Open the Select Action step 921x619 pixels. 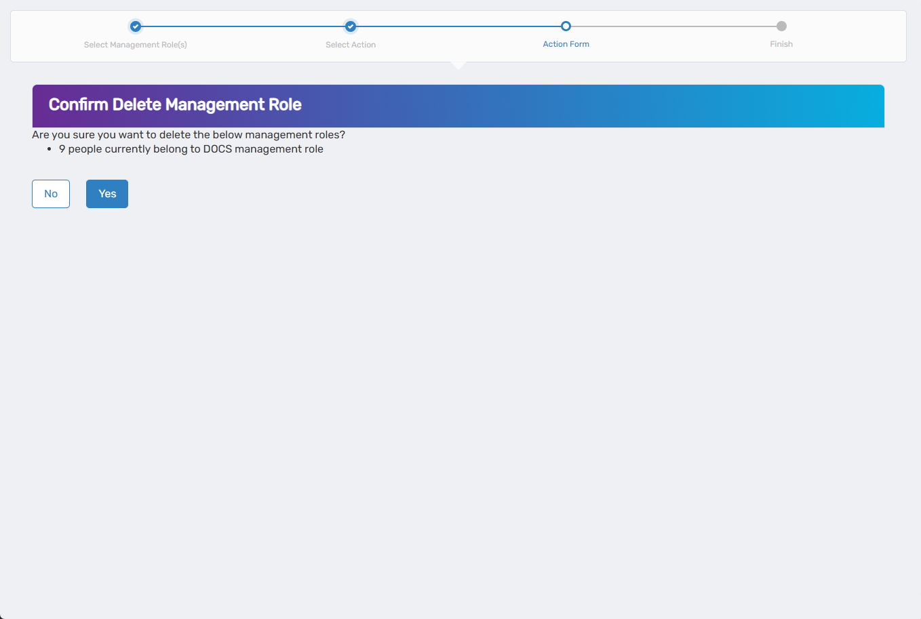[x=350, y=44]
